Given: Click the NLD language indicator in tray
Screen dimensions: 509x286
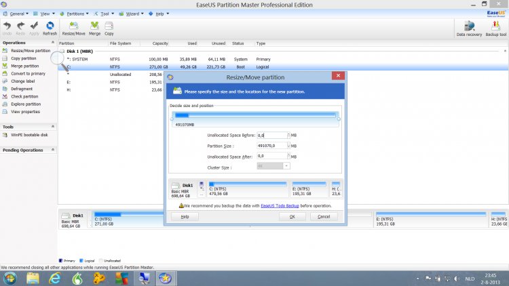Looking at the screenshot, I should point(470,279).
